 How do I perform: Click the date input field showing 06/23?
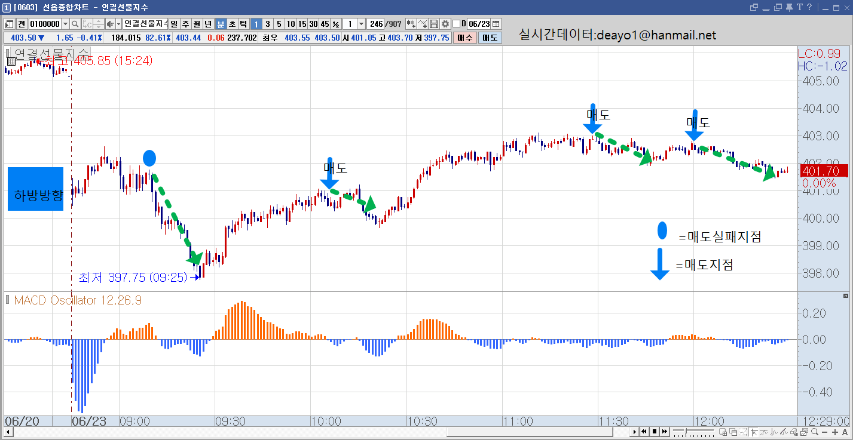[479, 24]
